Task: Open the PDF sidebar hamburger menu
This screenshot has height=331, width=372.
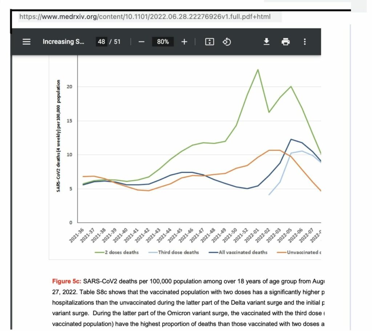Action: 26,42
